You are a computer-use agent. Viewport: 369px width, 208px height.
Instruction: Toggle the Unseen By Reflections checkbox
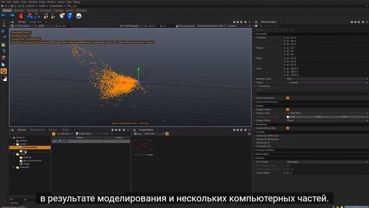tap(288, 136)
